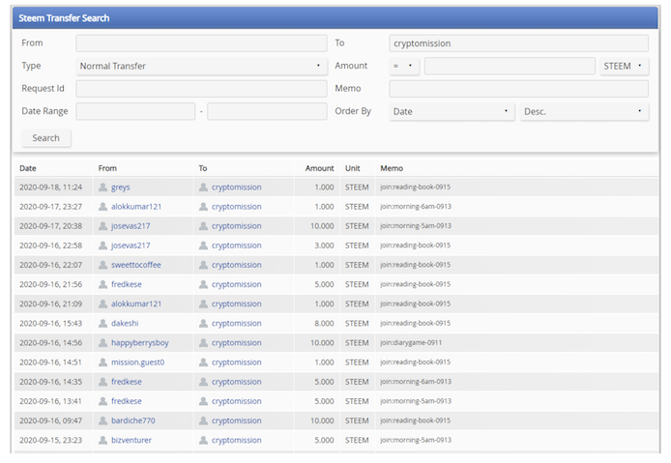
Task: Click the Unit column header
Action: click(353, 168)
